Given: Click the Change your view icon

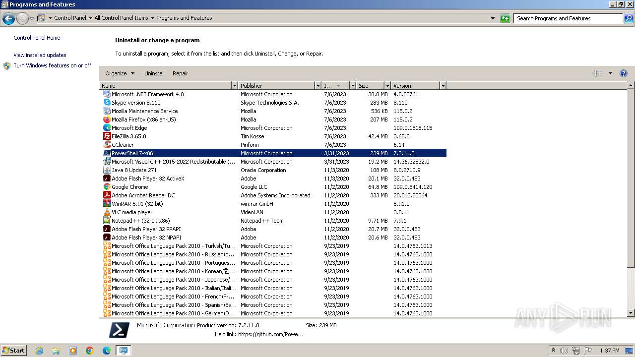Looking at the screenshot, I should [598, 73].
